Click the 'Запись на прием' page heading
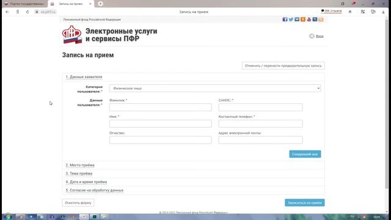Viewport: 391px width, 220px height. click(88, 55)
